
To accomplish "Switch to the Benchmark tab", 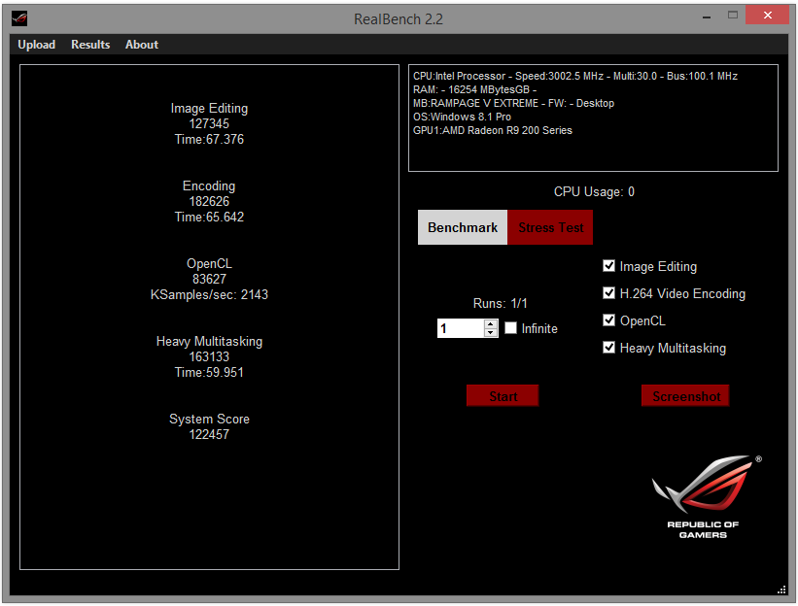I will 463,227.
